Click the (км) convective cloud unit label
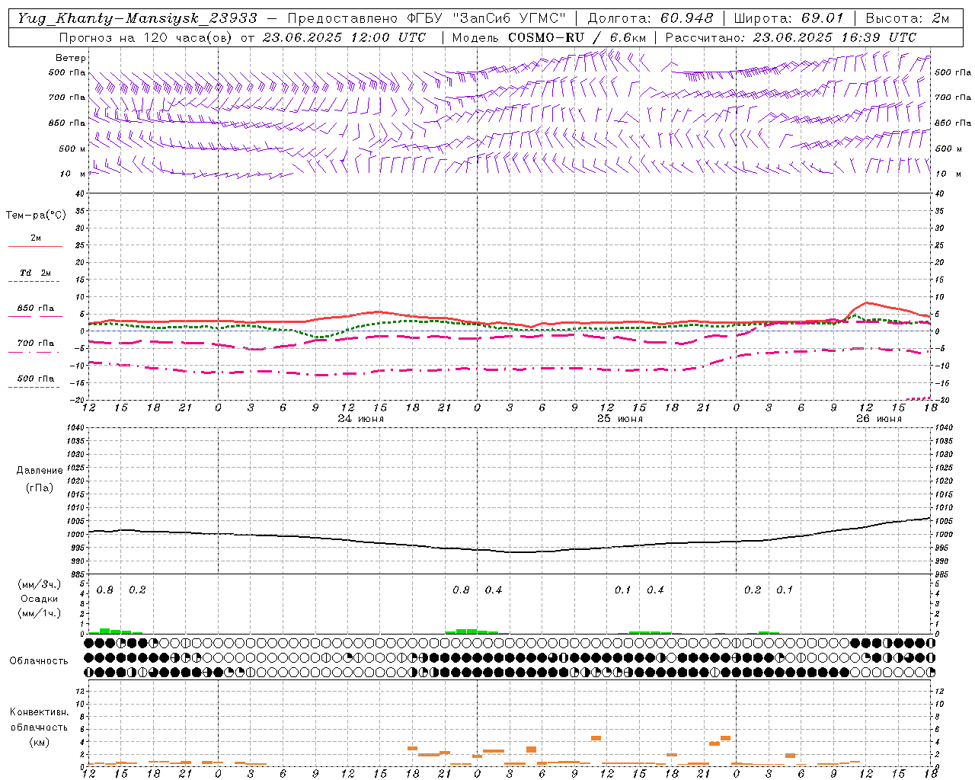 pos(39,742)
